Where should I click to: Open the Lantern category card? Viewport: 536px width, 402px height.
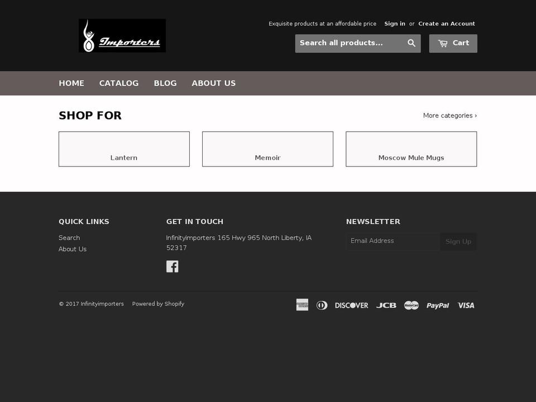124,149
